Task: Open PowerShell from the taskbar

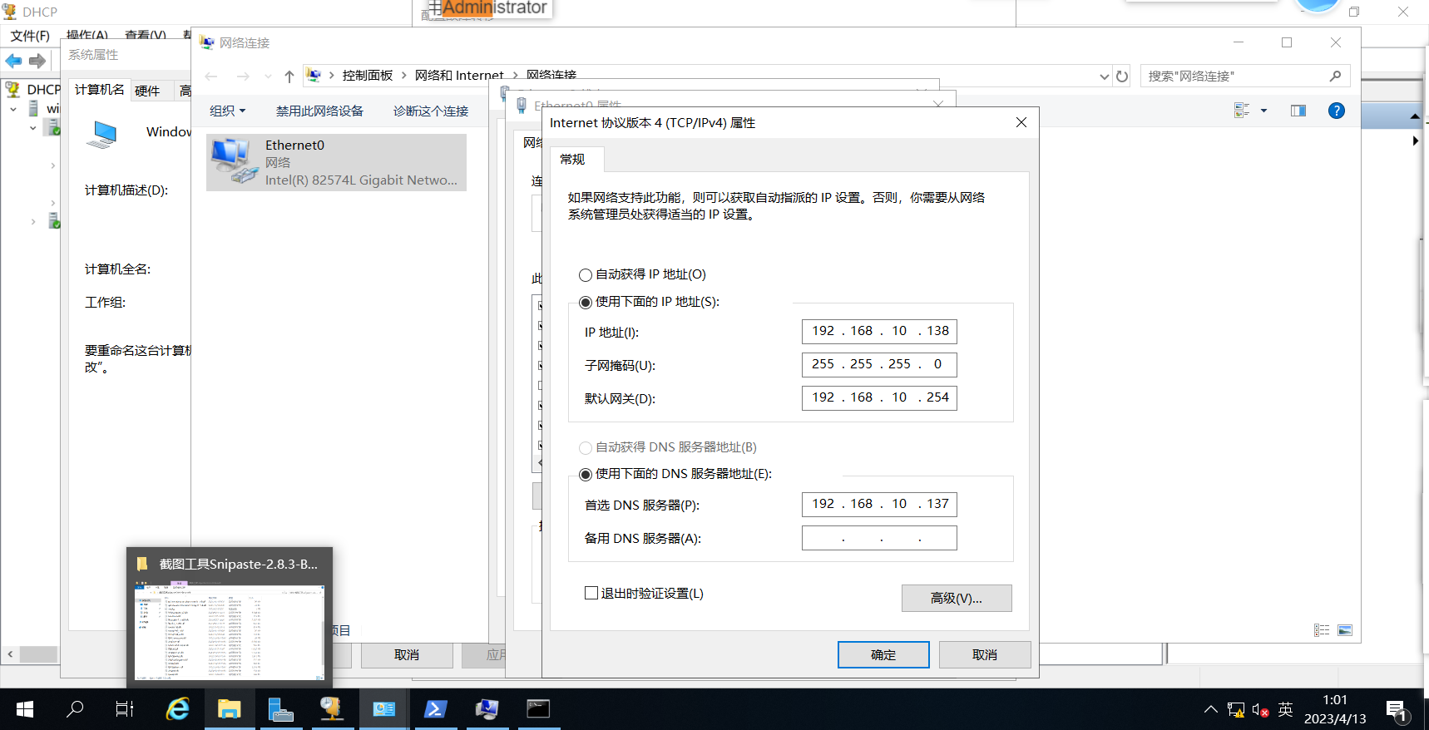Action: 435,709
